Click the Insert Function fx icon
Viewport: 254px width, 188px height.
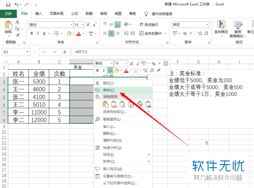click(65, 52)
